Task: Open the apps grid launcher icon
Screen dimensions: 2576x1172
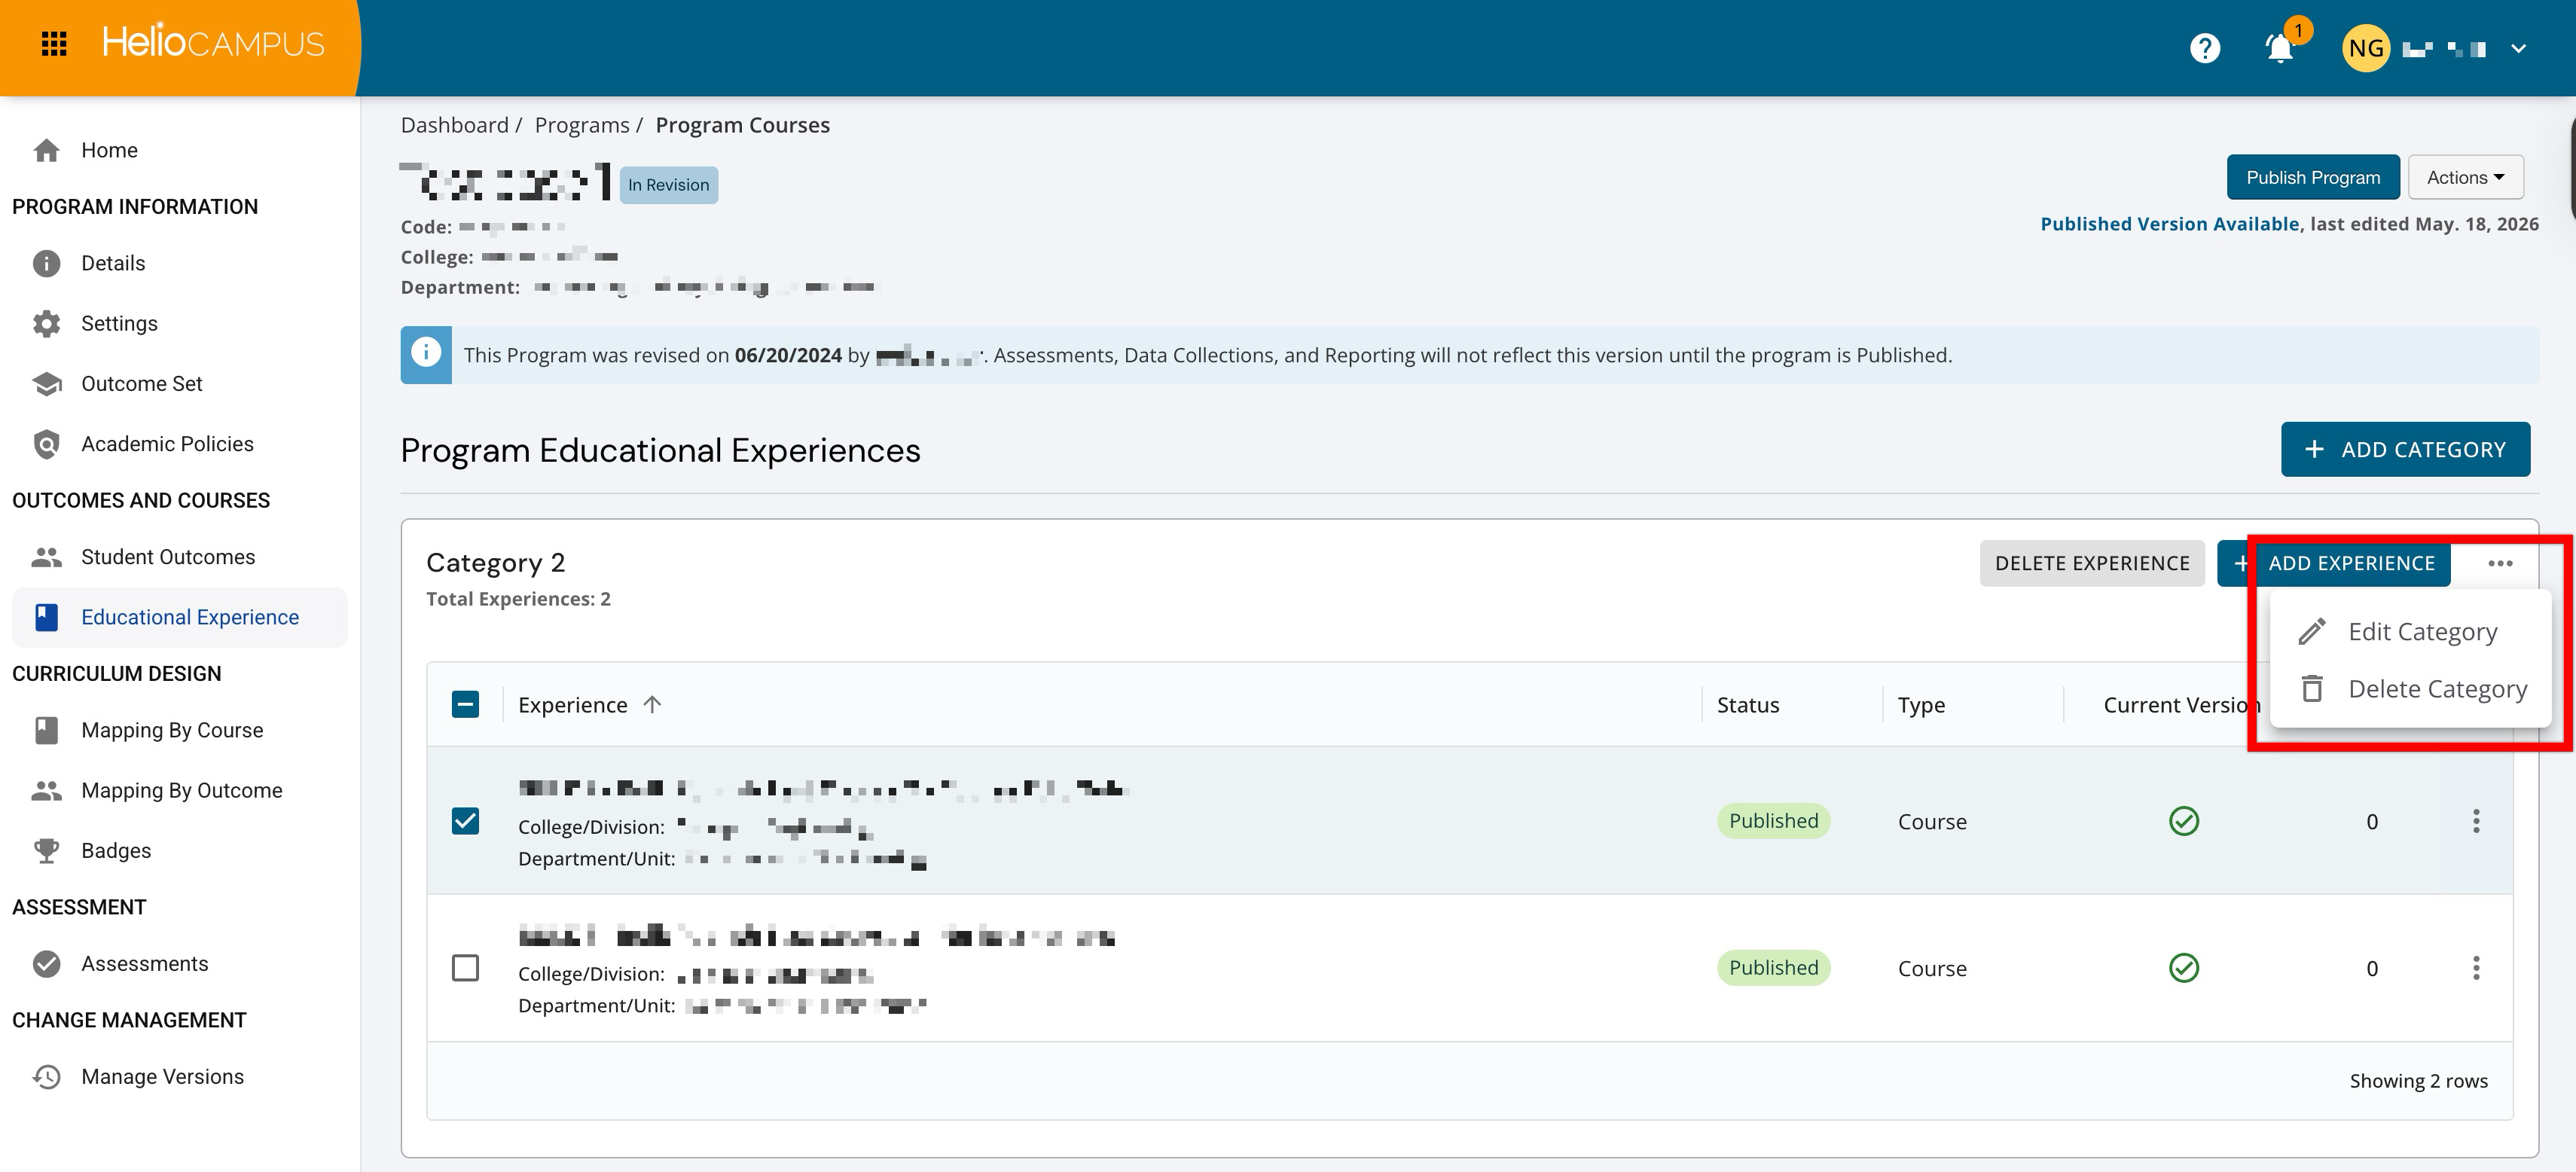Action: [x=54, y=44]
